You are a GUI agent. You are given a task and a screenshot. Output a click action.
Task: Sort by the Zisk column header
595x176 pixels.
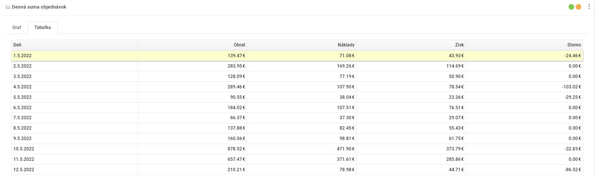point(459,45)
